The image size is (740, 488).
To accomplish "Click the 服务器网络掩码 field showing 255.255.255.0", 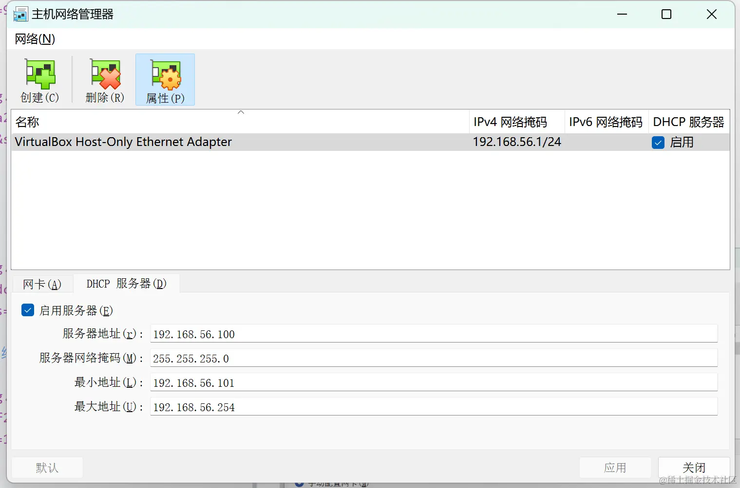I will click(434, 358).
